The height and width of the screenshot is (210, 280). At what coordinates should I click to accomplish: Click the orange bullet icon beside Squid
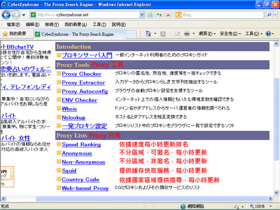point(59,170)
